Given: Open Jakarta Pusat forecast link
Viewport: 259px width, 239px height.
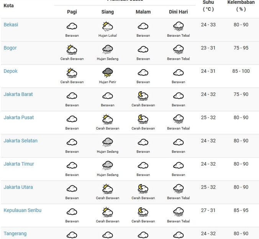Looking at the screenshot, I should [19, 117].
